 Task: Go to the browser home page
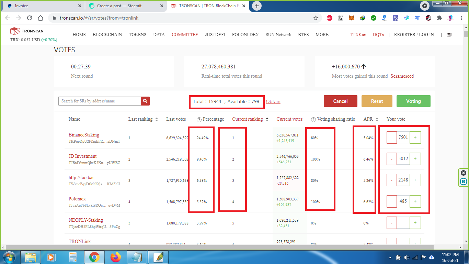[x=41, y=18]
